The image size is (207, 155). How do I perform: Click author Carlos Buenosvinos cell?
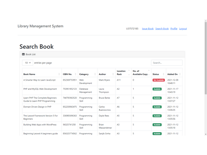pos(106,108)
